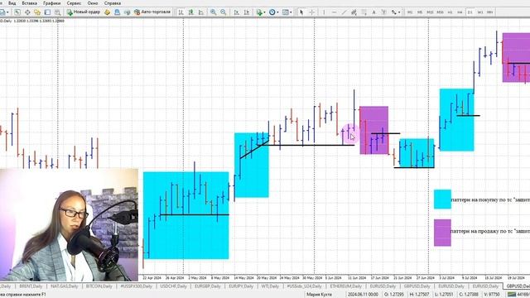Switch to NAT.GAS,Daily chart tab

coord(65,286)
